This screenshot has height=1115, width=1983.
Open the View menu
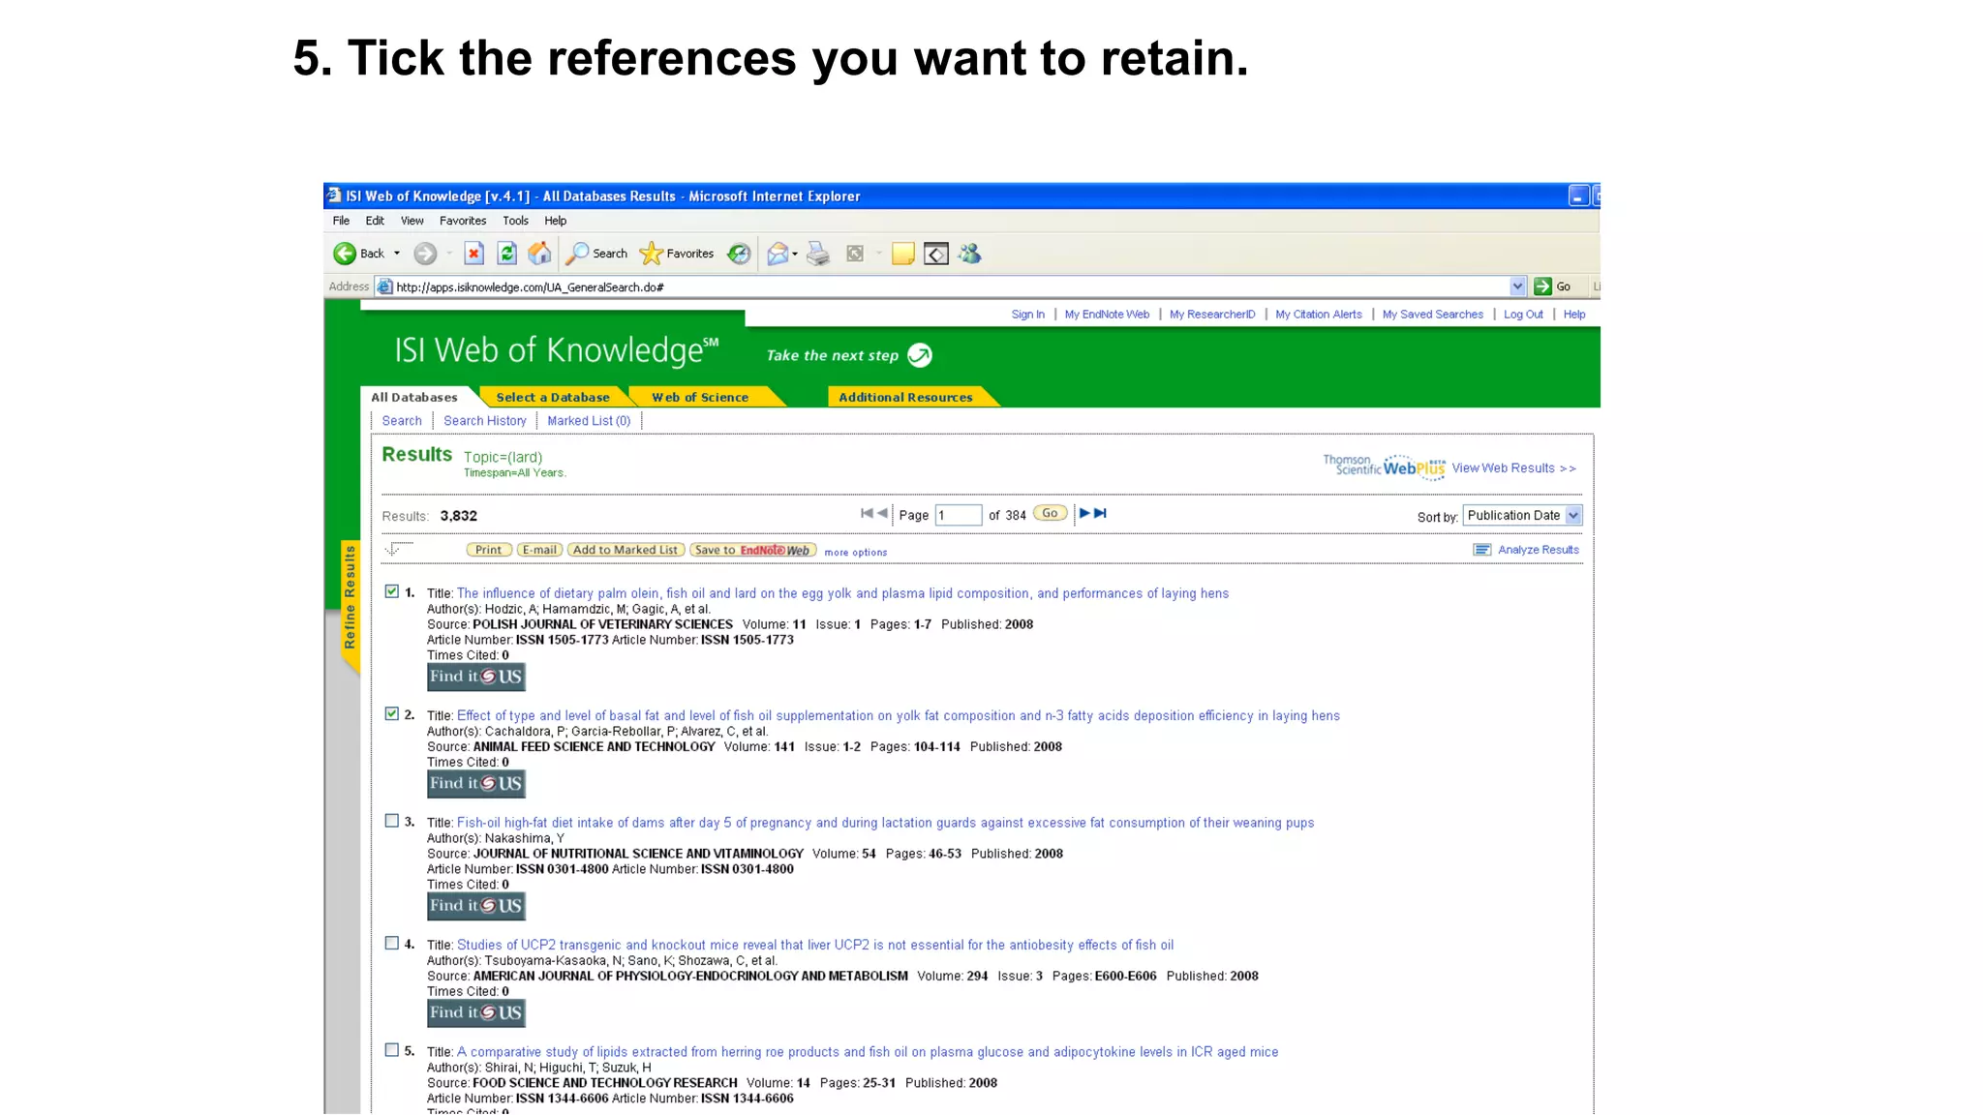click(412, 221)
